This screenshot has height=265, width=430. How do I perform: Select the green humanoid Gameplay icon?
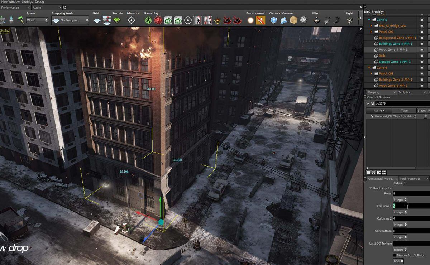coord(148,20)
